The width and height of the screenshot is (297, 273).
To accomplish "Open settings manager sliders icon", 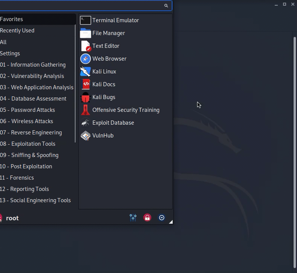I will [133, 218].
